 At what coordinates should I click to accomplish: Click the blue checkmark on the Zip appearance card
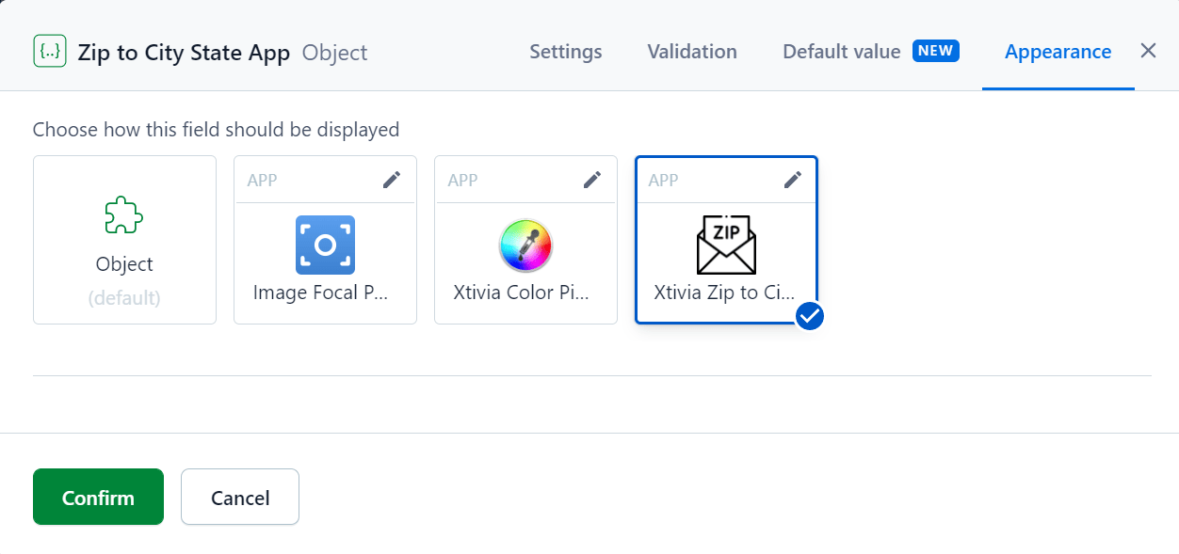coord(808,317)
